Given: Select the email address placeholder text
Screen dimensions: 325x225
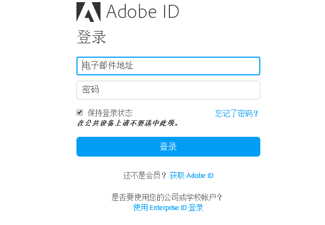Looking at the screenshot, I should (x=108, y=66).
